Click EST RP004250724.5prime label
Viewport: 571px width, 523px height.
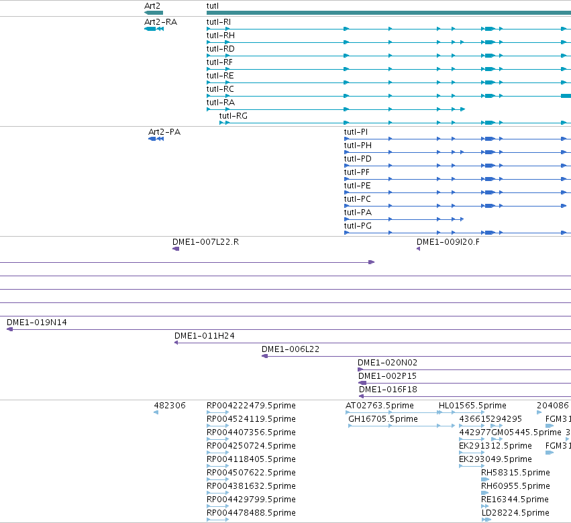pos(251,446)
